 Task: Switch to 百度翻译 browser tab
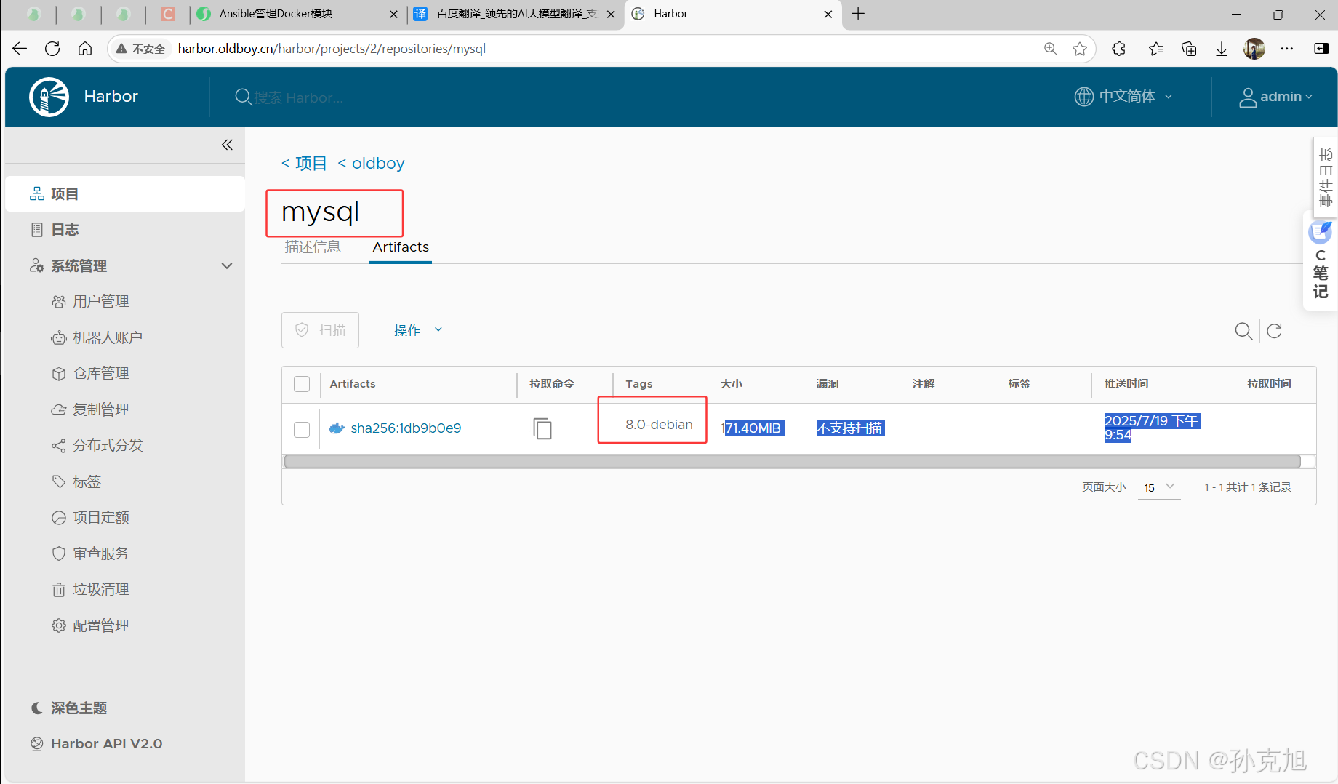pyautogui.click(x=515, y=14)
